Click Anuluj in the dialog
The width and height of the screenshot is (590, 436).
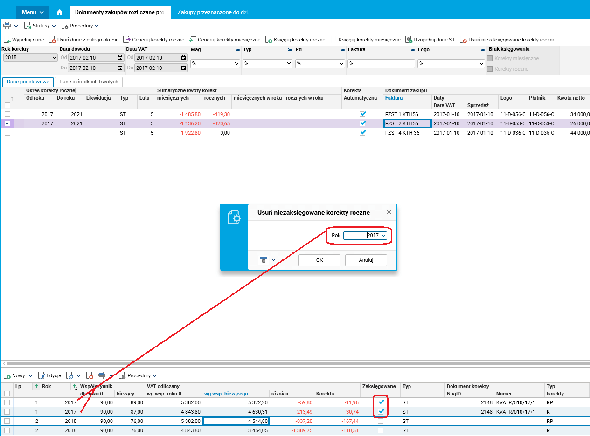pos(366,260)
